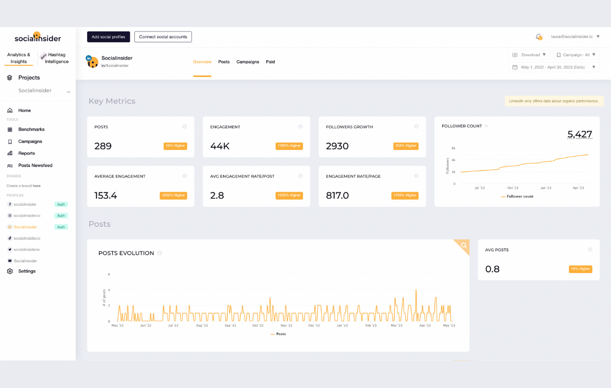
Task: Open laura@socialinsider.io account menu
Action: [575, 37]
